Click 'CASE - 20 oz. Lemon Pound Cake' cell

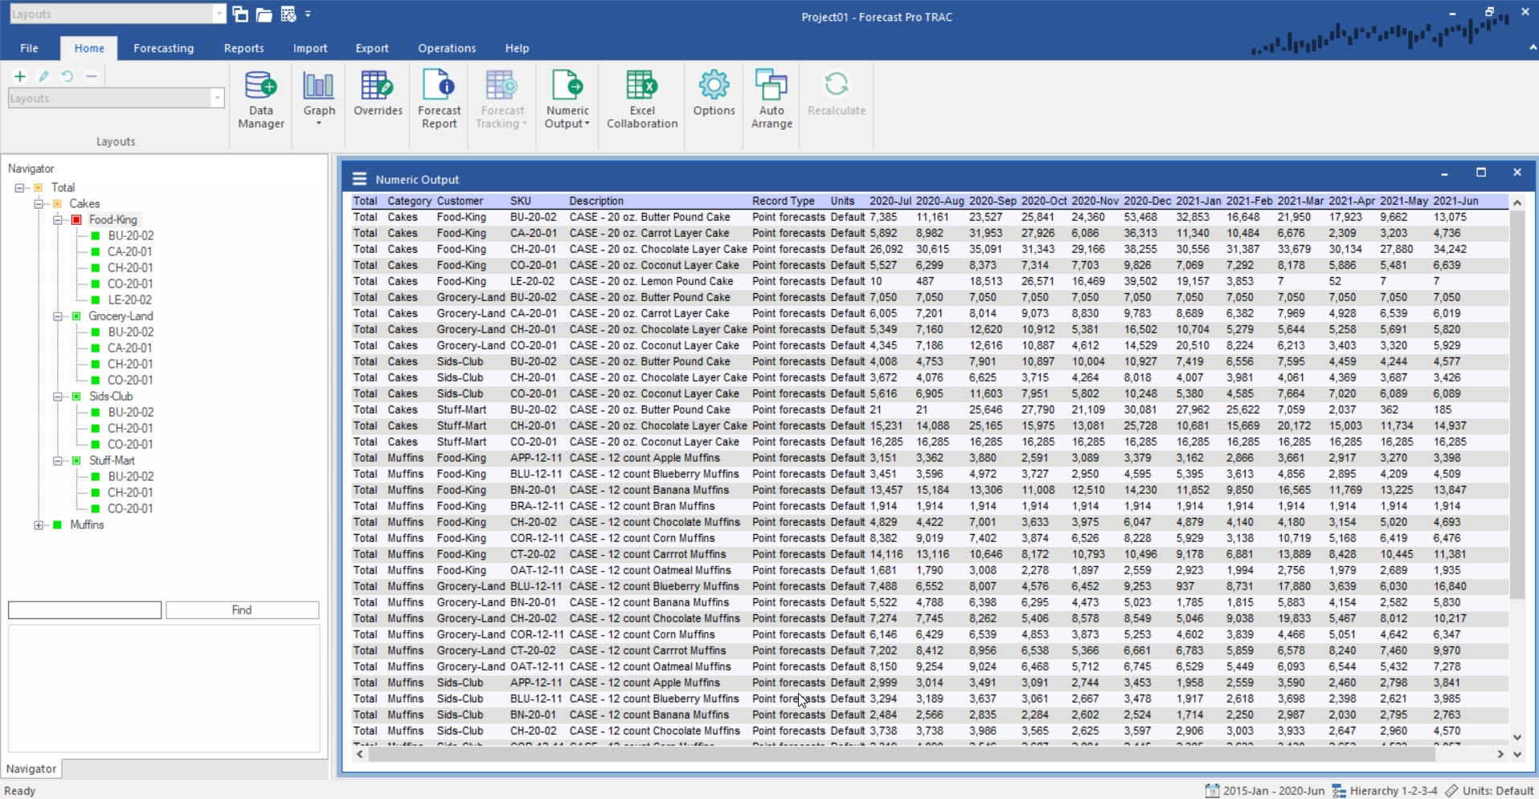652,281
